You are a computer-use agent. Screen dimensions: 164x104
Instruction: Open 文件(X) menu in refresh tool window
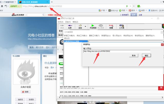[60, 22]
